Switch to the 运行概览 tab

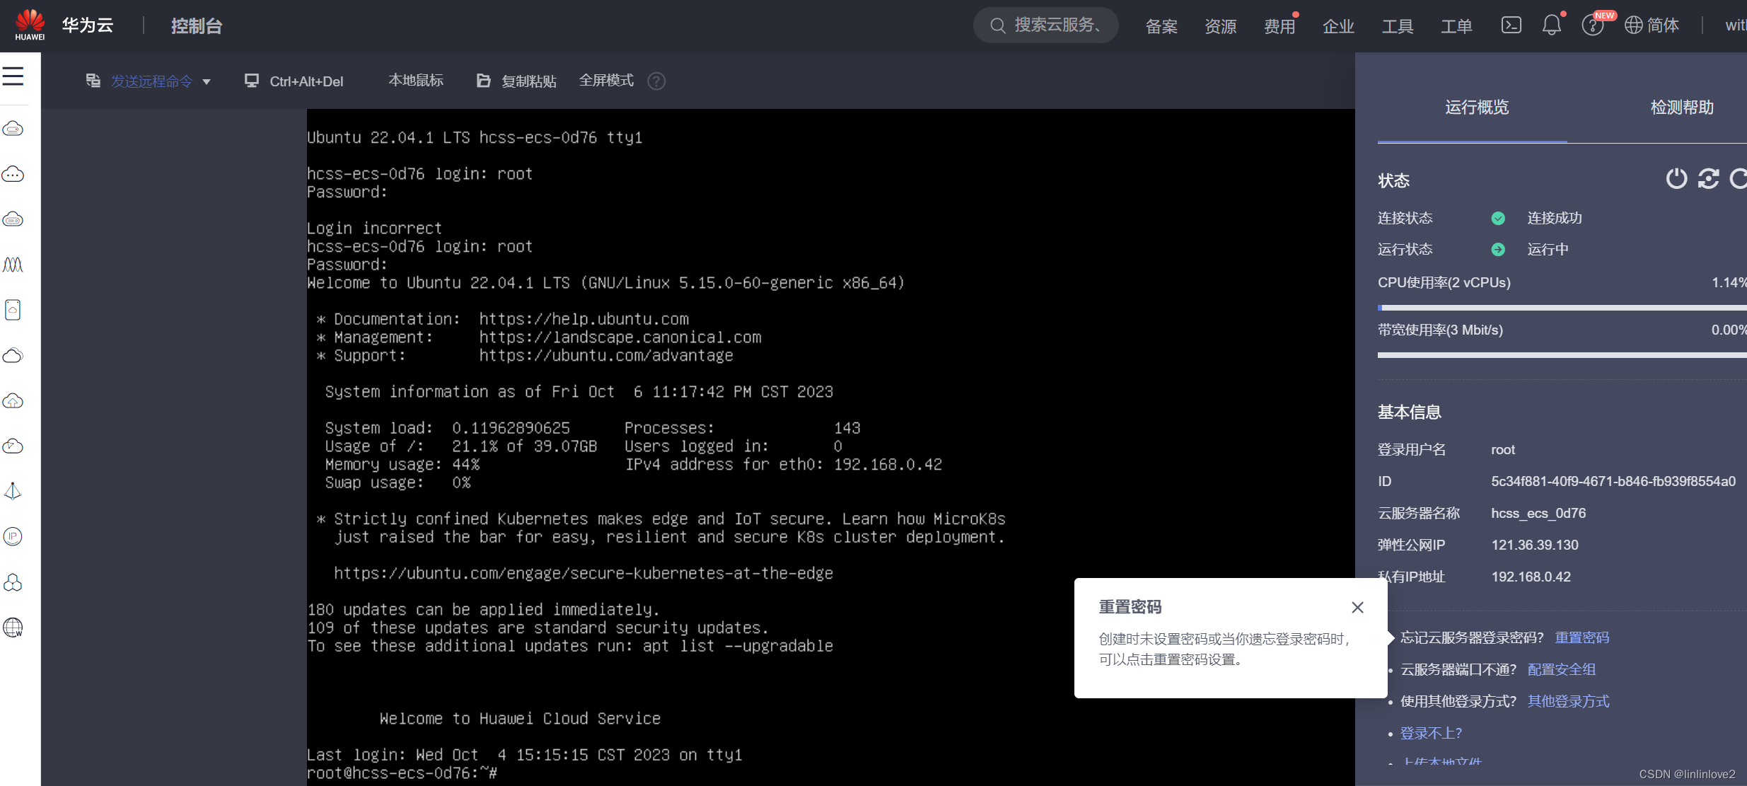pos(1477,108)
